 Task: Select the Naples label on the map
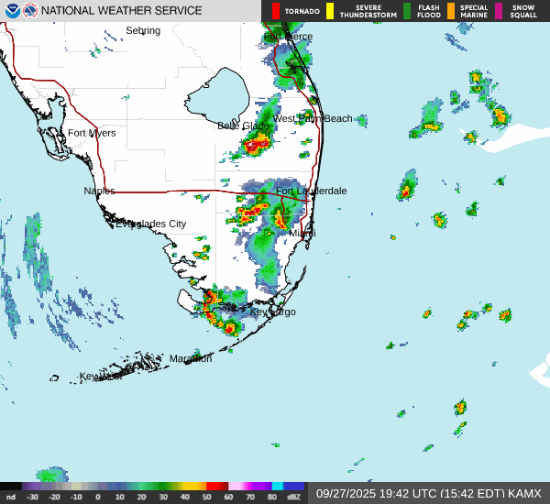99,191
